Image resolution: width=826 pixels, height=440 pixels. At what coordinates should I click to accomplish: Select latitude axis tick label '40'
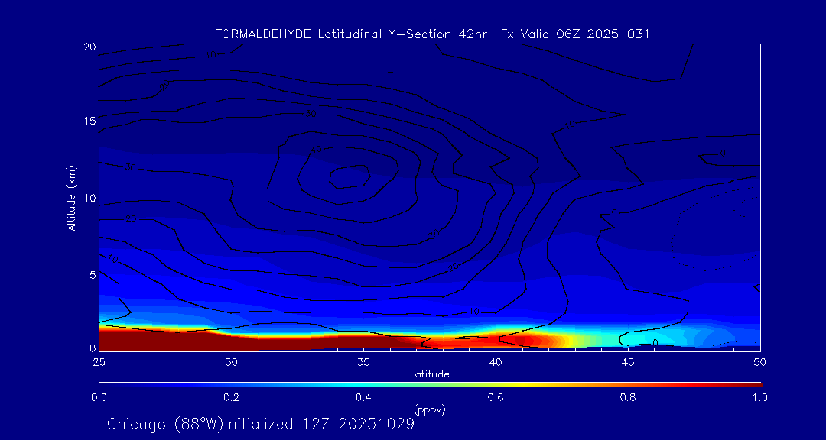(495, 362)
